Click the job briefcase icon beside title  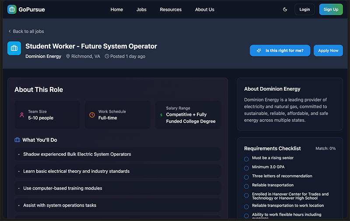pos(14,48)
